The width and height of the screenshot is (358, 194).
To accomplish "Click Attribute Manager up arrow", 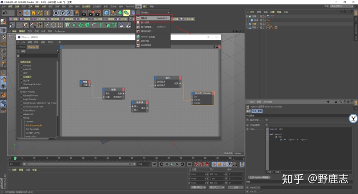I will pos(336,102).
